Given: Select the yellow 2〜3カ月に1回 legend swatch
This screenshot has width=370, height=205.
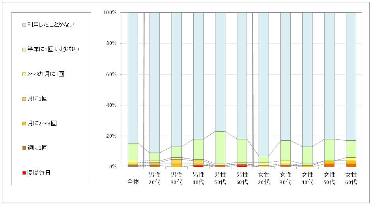Looking at the screenshot, I should point(24,74).
